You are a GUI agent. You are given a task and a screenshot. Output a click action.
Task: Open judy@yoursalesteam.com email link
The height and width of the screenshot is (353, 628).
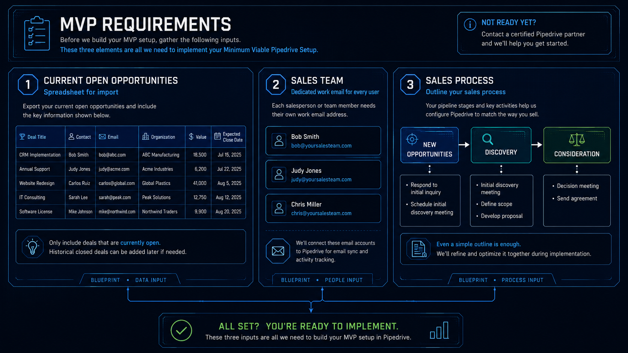(x=322, y=180)
